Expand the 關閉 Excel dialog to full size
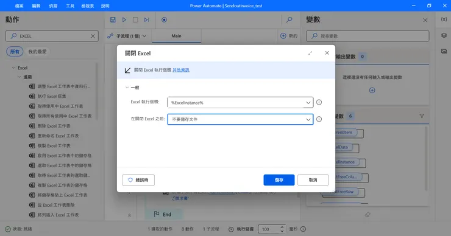The image size is (451, 236). (x=310, y=53)
